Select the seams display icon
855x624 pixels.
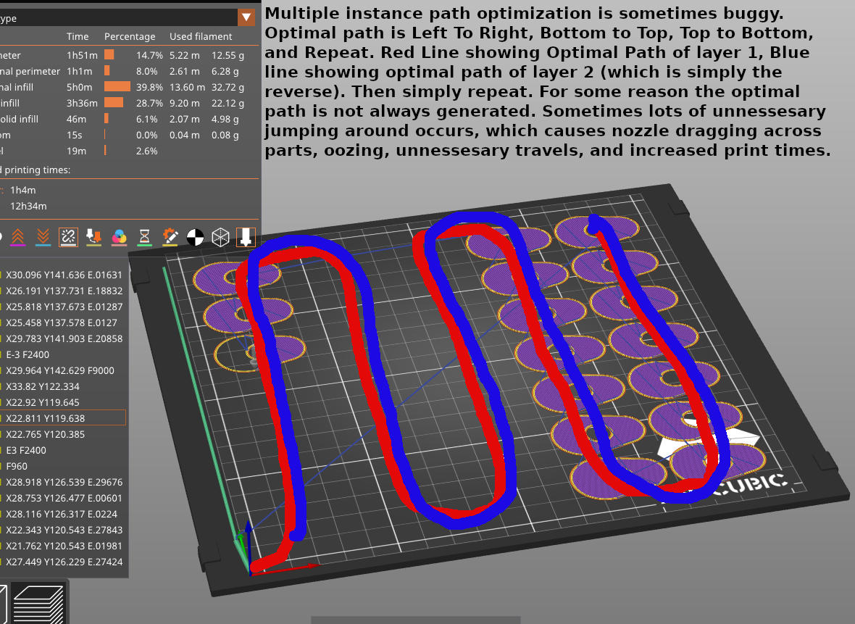[68, 236]
